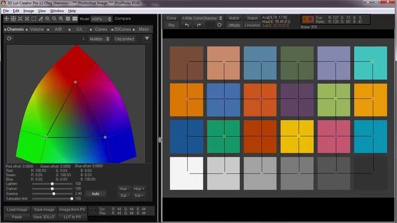
Task: Click the fit-to-window square icon
Action: [x=68, y=19]
